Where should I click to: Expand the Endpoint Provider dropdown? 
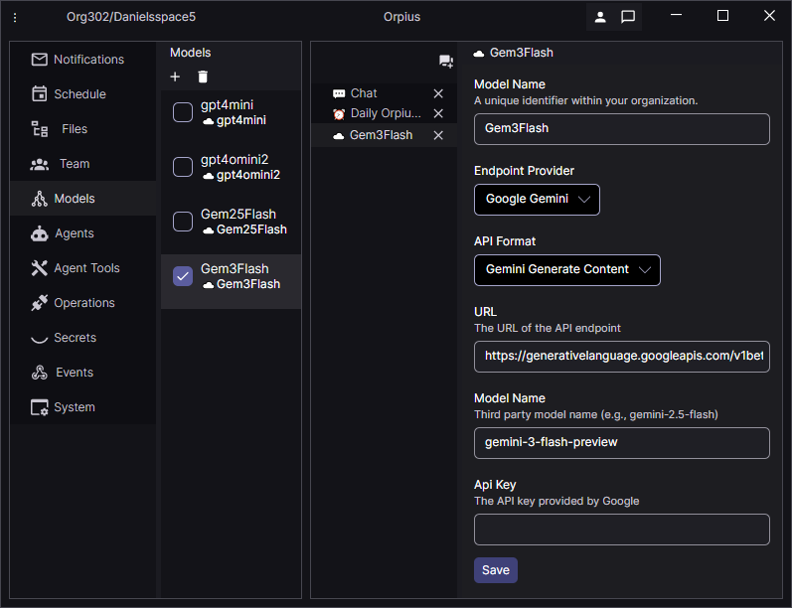537,199
